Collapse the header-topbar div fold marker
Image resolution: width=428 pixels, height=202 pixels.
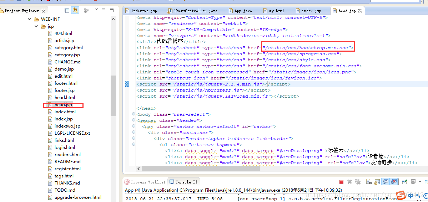[x=134, y=138]
